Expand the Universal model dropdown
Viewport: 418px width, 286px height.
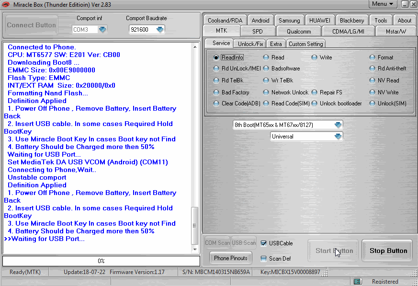(338, 137)
